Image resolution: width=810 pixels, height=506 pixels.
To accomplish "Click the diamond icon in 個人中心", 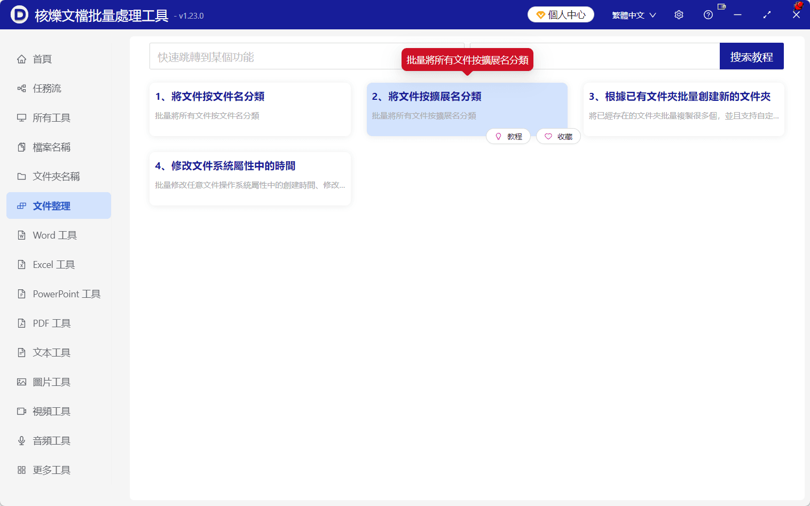I will tap(540, 15).
